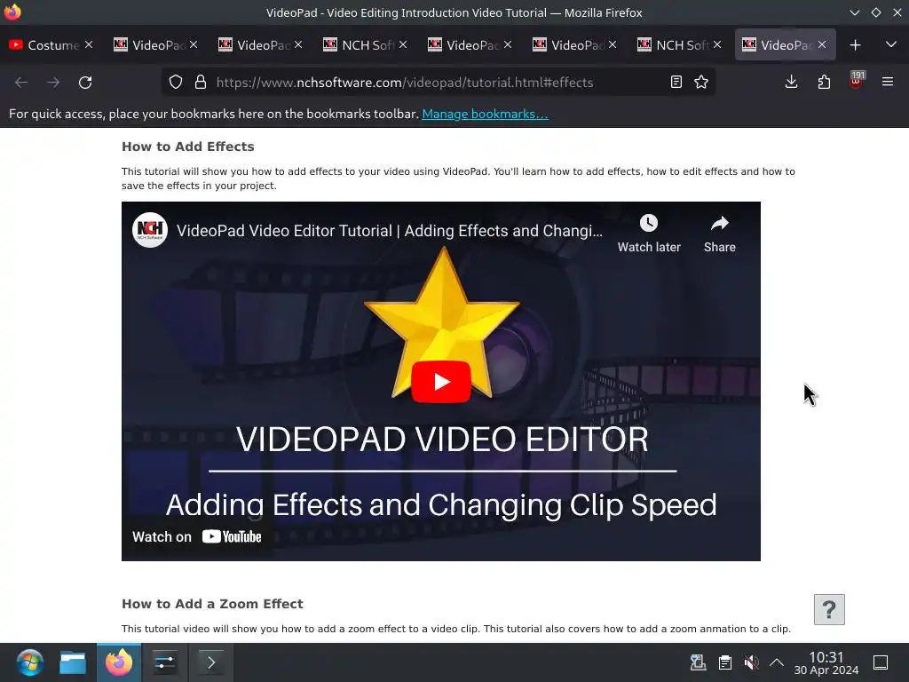The height and width of the screenshot is (682, 909).
Task: Open the clock showing 10:31
Action: tap(826, 662)
